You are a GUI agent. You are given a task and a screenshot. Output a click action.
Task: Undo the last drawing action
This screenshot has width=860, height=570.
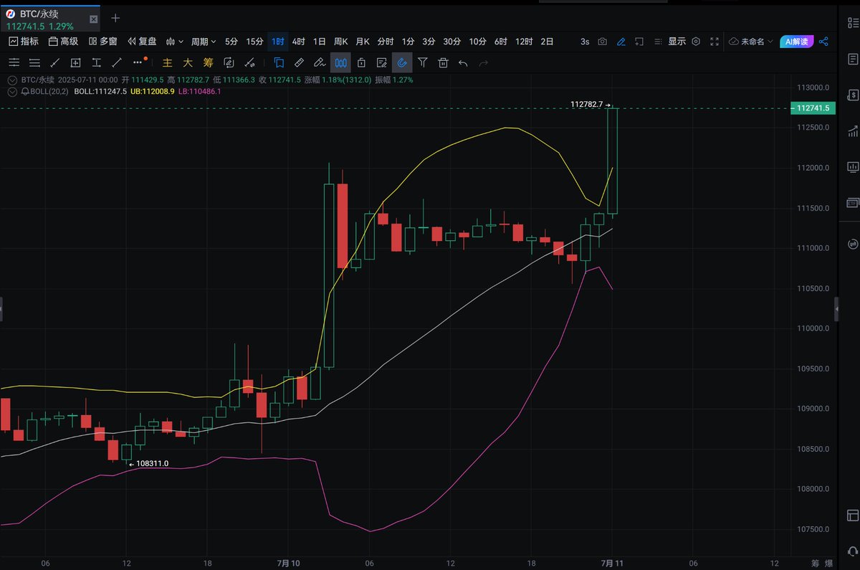(x=463, y=63)
